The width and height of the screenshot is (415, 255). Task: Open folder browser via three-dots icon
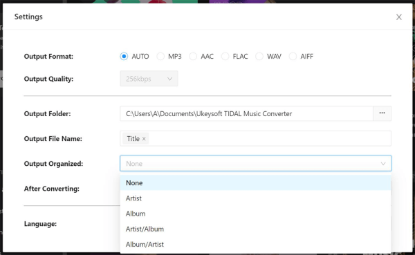point(382,113)
